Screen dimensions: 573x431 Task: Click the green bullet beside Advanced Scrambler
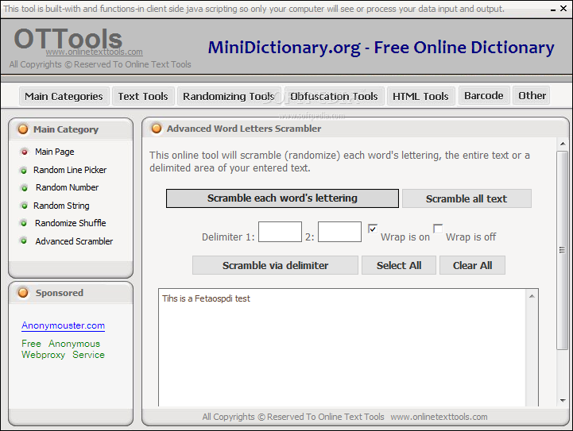click(24, 241)
